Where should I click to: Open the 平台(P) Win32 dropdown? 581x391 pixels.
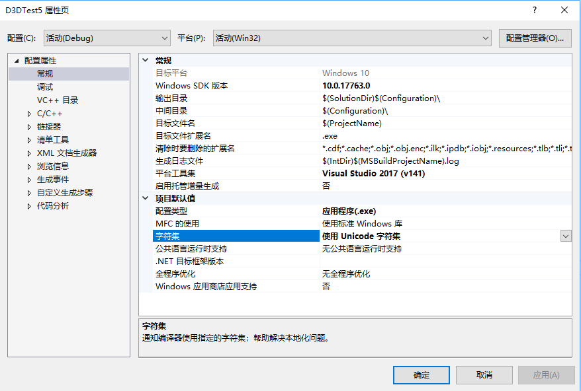pos(486,38)
